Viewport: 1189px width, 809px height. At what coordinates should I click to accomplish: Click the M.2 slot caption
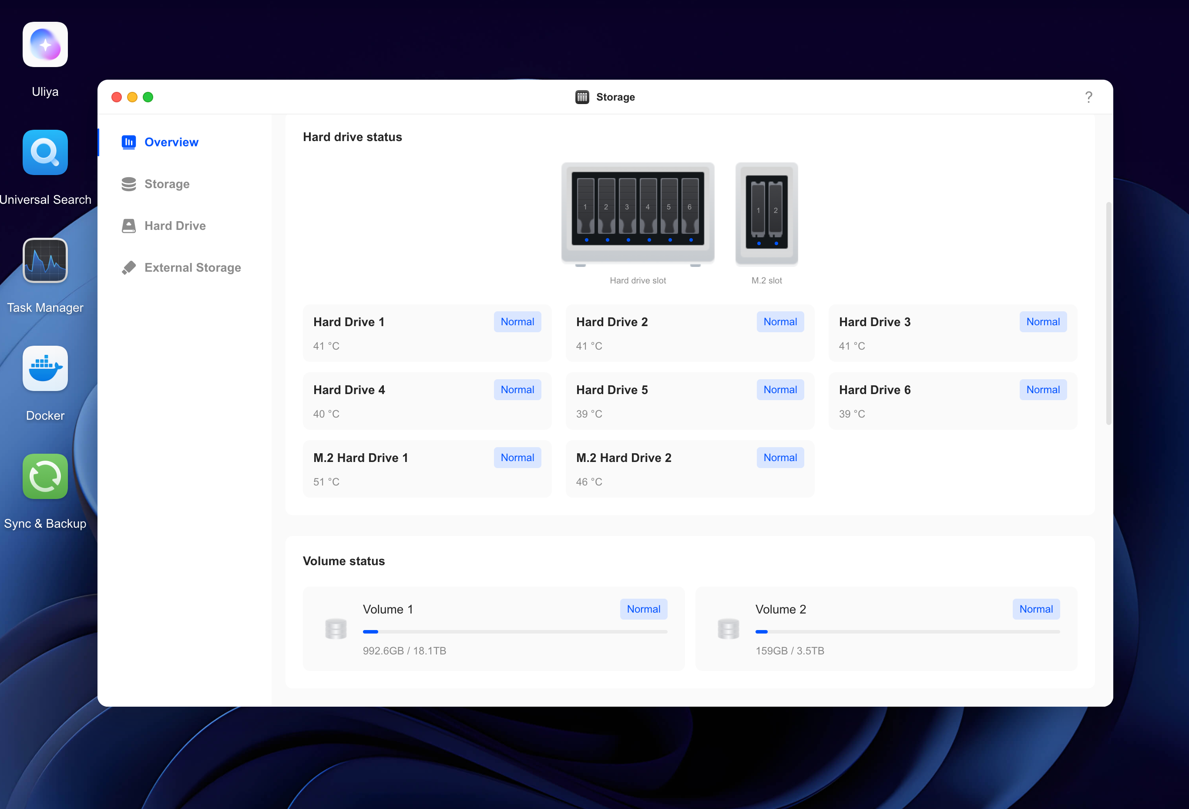[x=766, y=280]
